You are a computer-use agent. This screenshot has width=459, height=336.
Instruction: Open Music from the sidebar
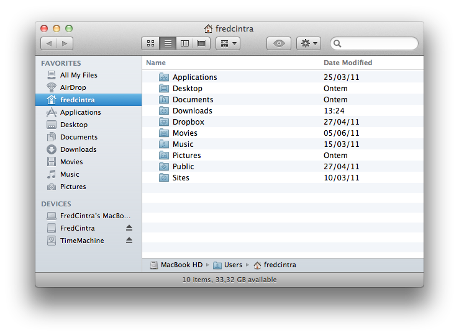tap(88, 174)
